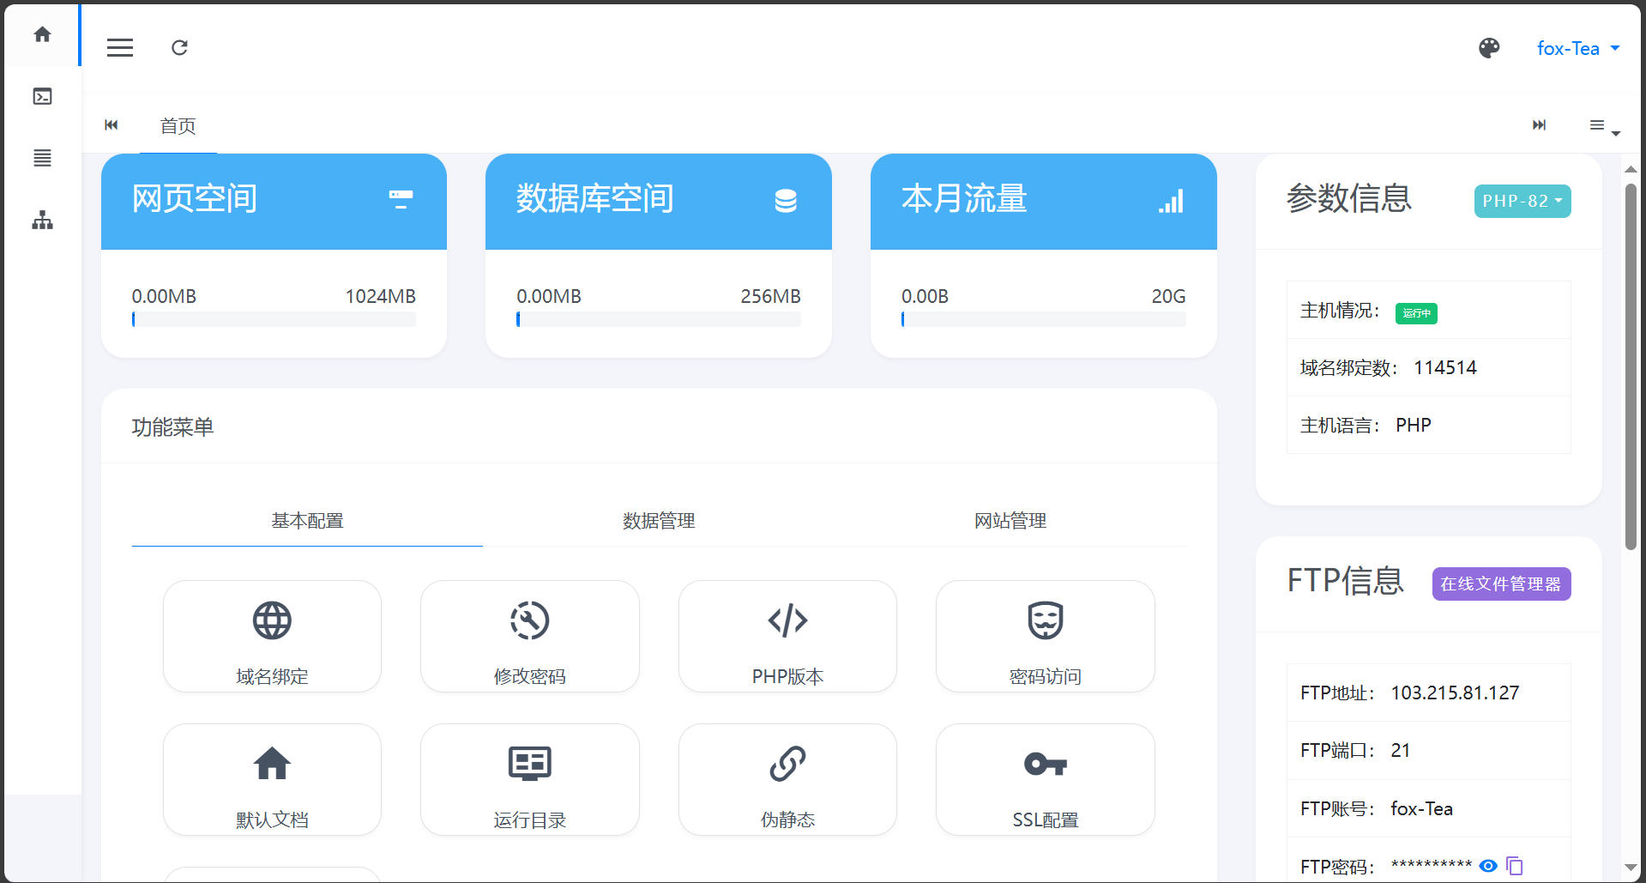
Task: Click the 运行中 status badge
Action: click(x=1416, y=313)
